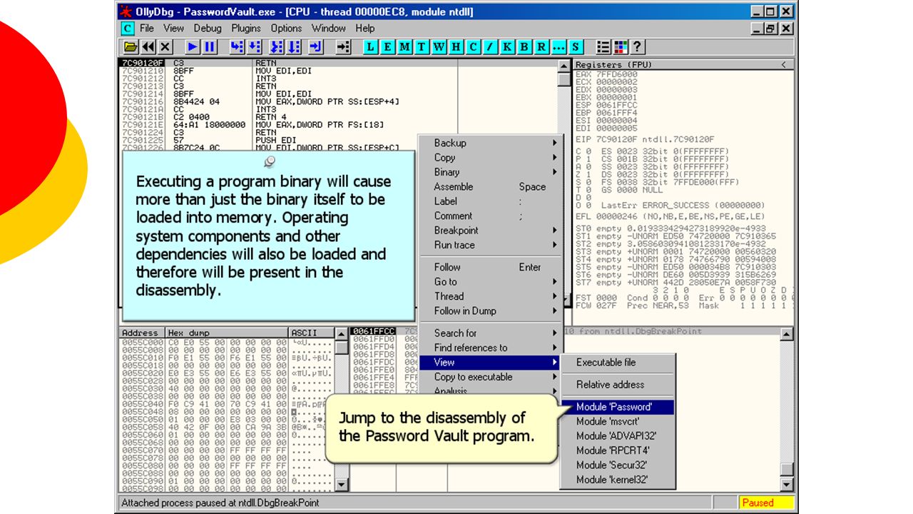
Task: Click the Restart program rewind icon
Action: click(x=148, y=46)
